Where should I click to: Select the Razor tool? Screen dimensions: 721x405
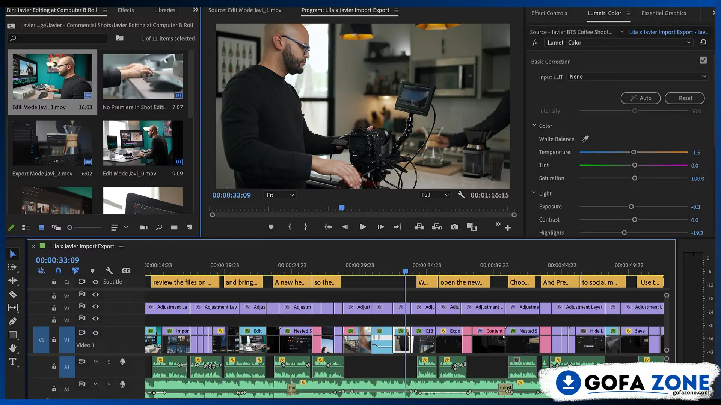click(12, 294)
